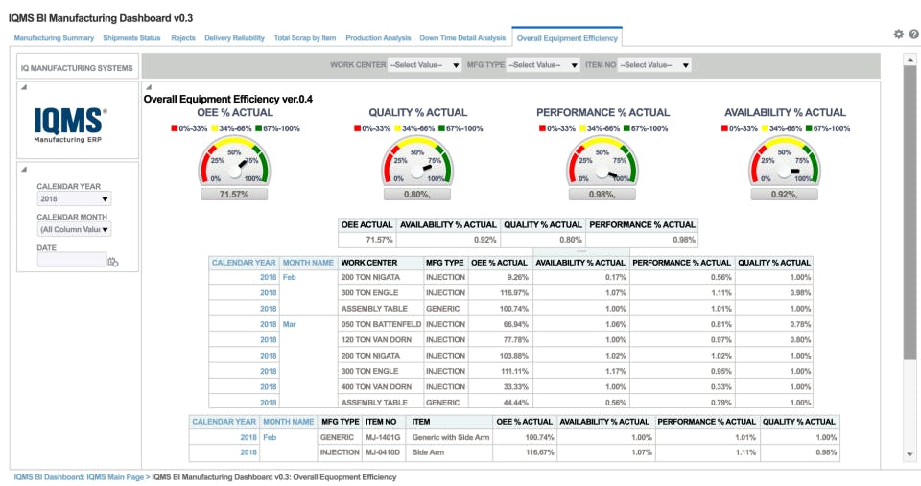The image size is (921, 486).
Task: Open the MFG TYPE dropdown
Action: click(x=543, y=65)
